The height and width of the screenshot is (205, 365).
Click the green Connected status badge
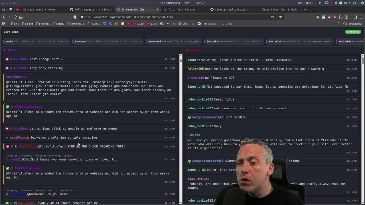point(353,32)
